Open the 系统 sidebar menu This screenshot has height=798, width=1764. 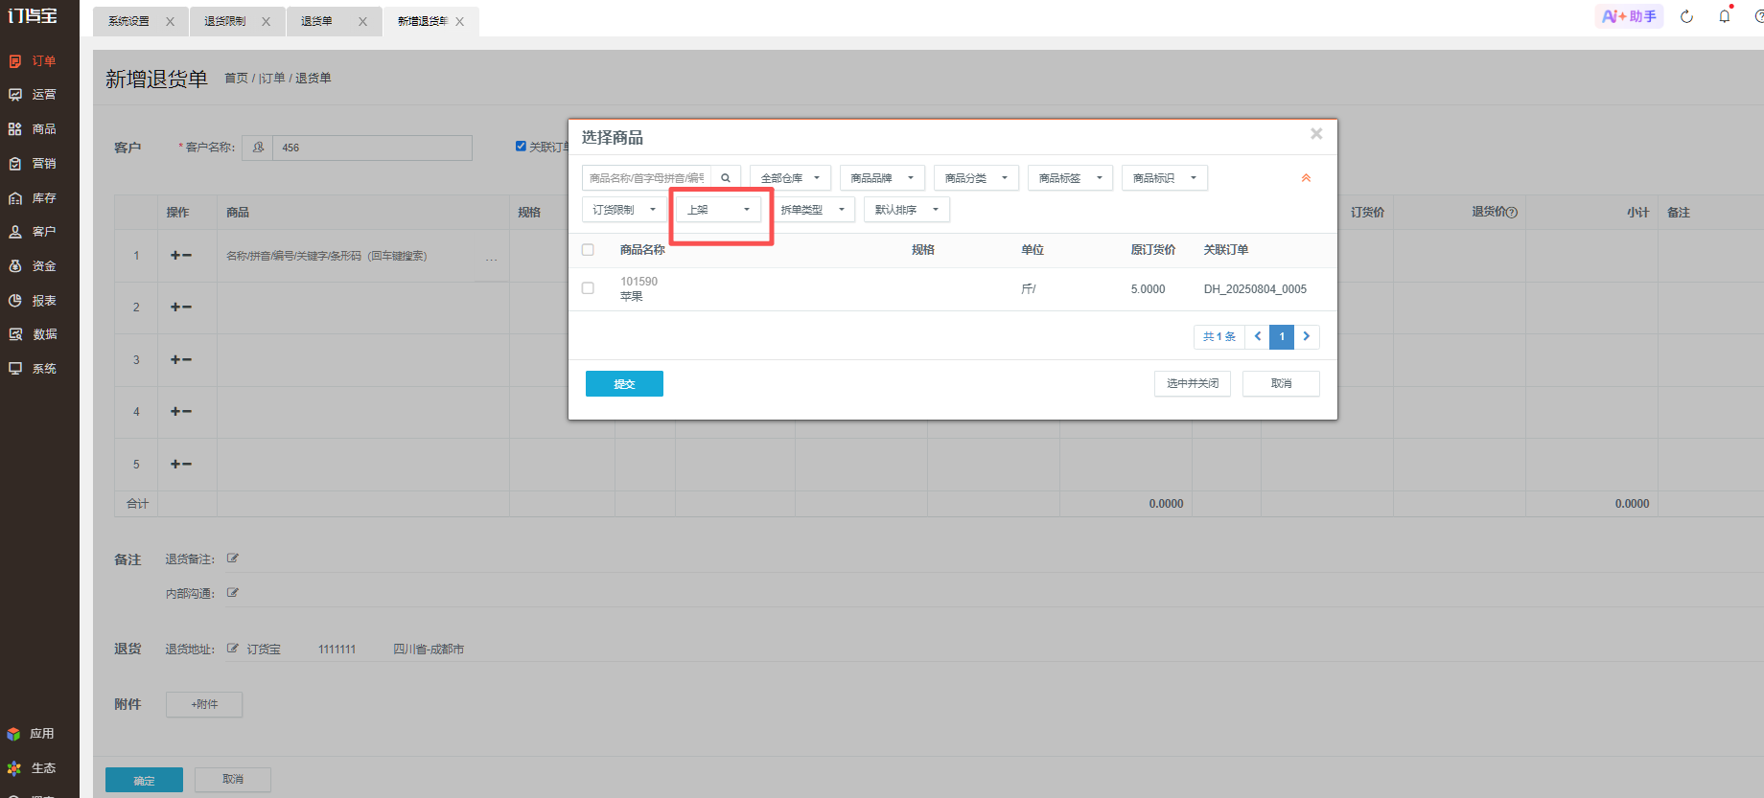coord(33,369)
